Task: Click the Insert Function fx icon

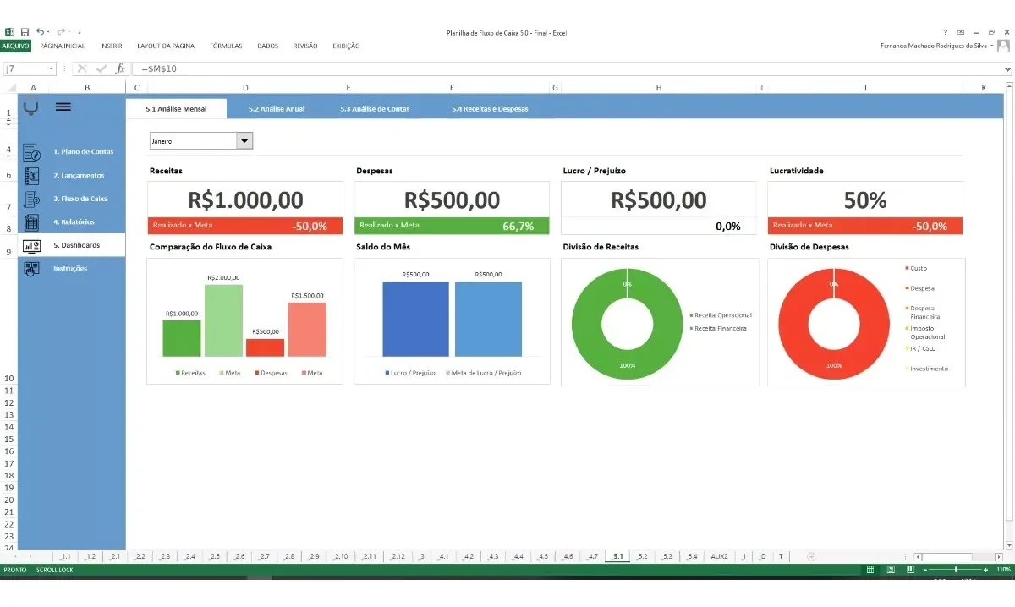Action: 120,68
